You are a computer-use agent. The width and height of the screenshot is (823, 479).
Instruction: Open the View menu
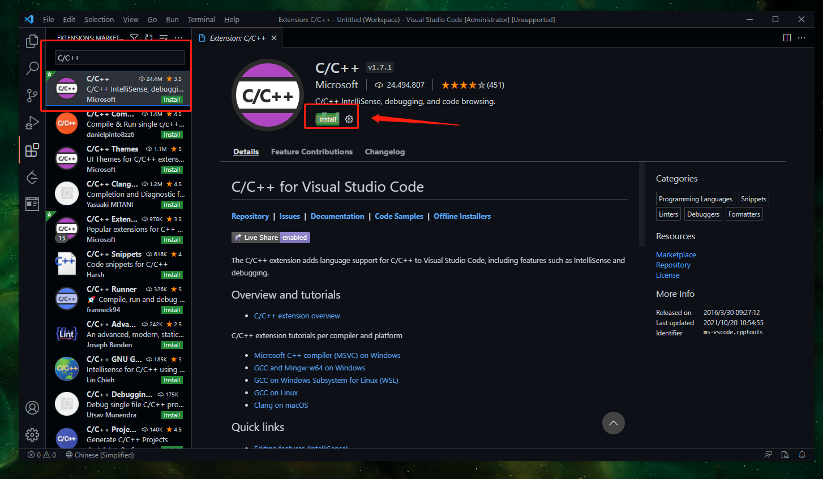(131, 19)
